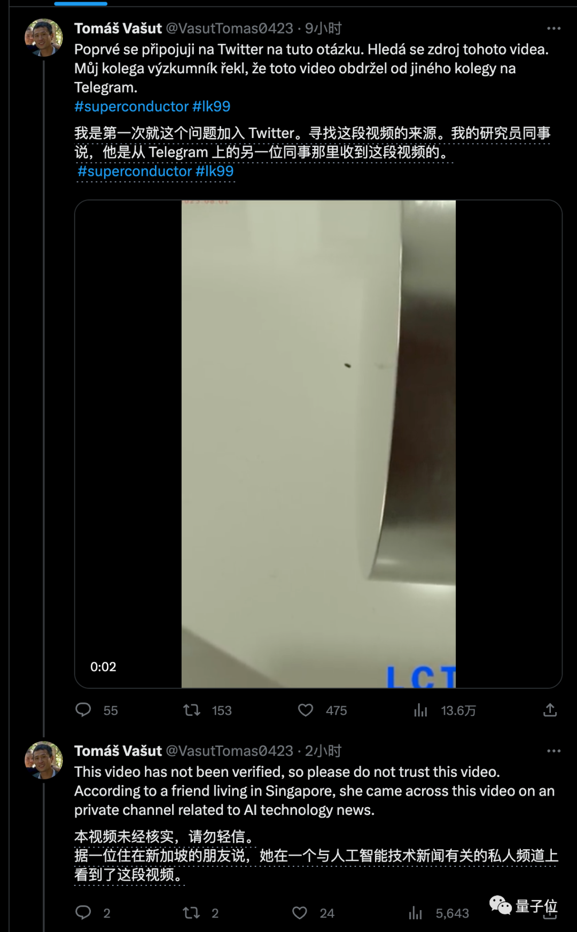Open Tomáš Vašut's profile avatar on first tweet
Screen dimensions: 577x932
[x=44, y=37]
